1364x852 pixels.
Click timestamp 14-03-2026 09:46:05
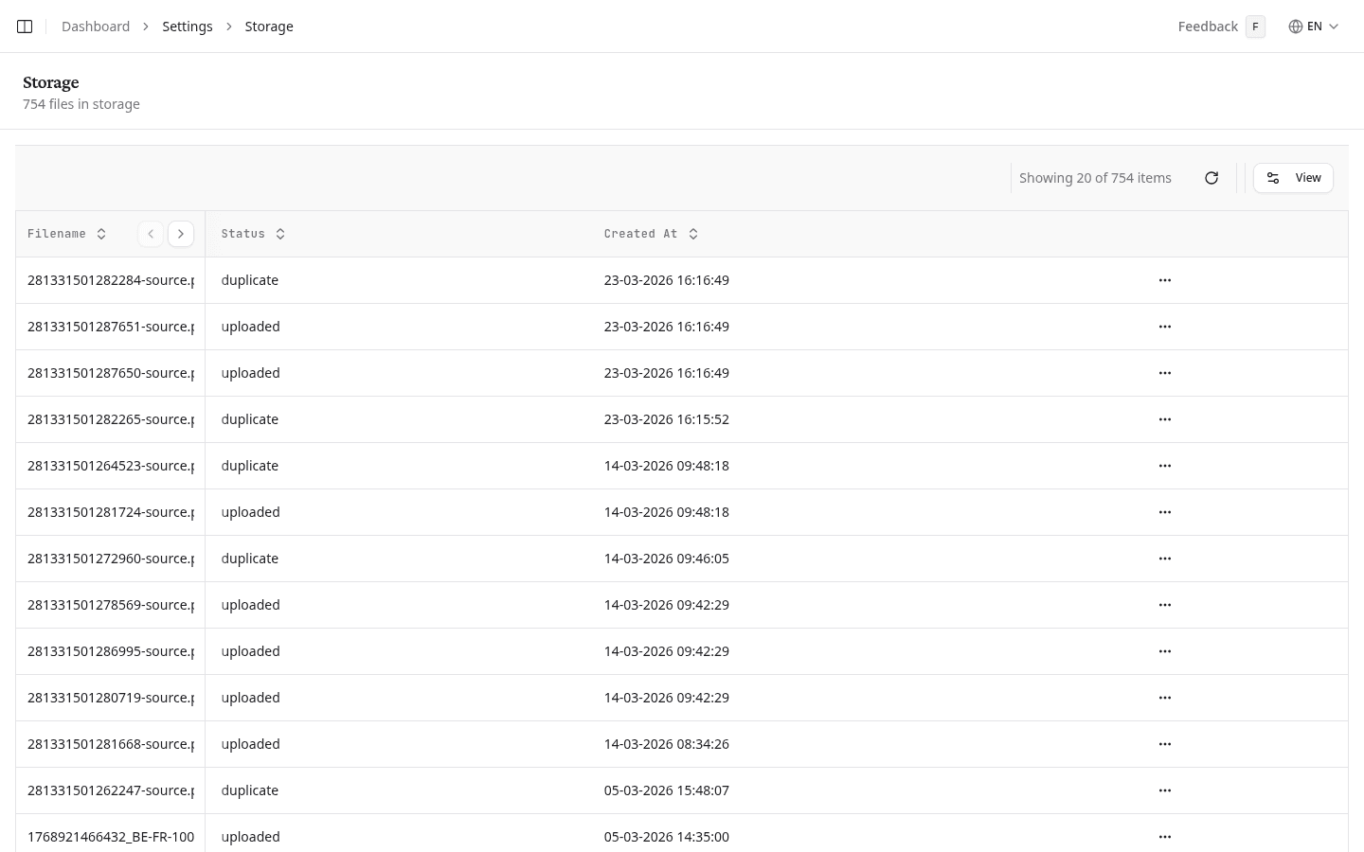pyautogui.click(x=667, y=559)
